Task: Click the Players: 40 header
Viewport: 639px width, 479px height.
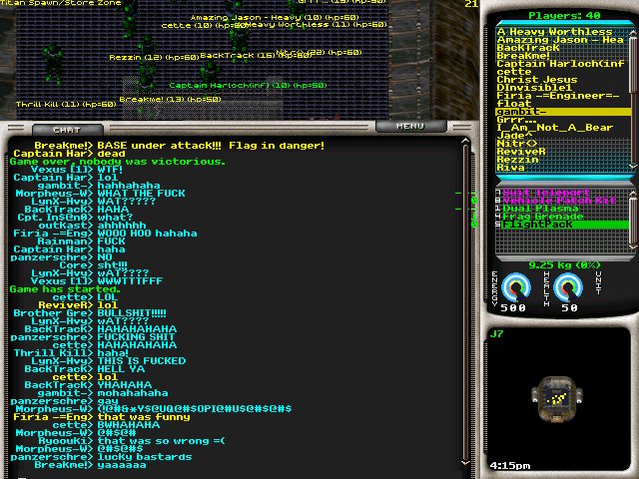Action: coord(564,15)
